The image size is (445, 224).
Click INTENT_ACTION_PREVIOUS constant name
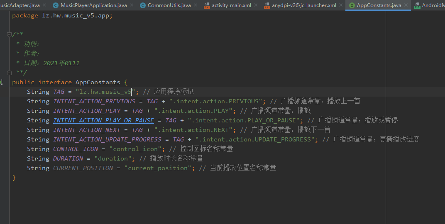pos(94,101)
